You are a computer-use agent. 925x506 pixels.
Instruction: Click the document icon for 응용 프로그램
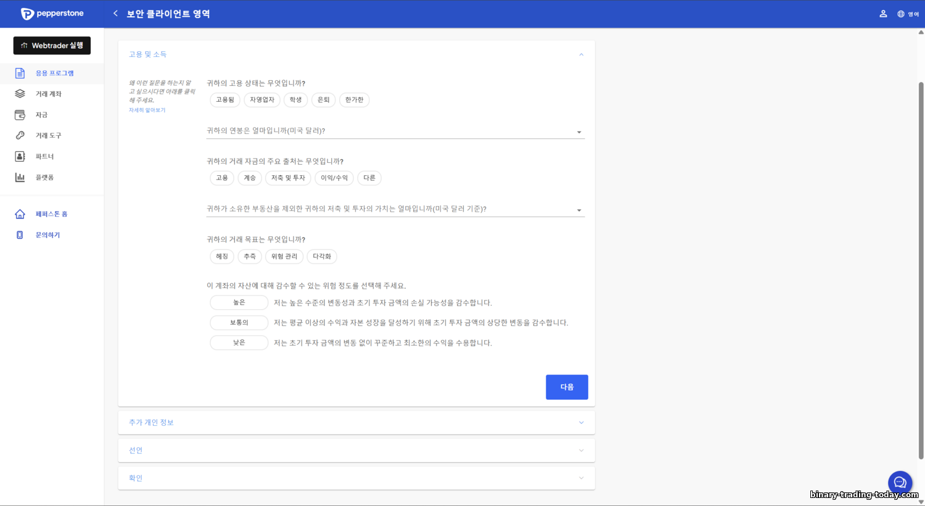tap(20, 73)
